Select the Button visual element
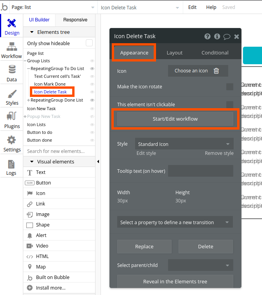262x295 pixels. pos(59,183)
